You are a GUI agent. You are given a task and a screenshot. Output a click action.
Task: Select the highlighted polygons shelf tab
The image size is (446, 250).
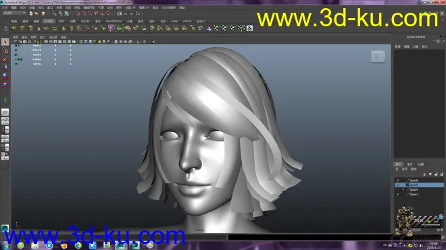click(x=49, y=21)
